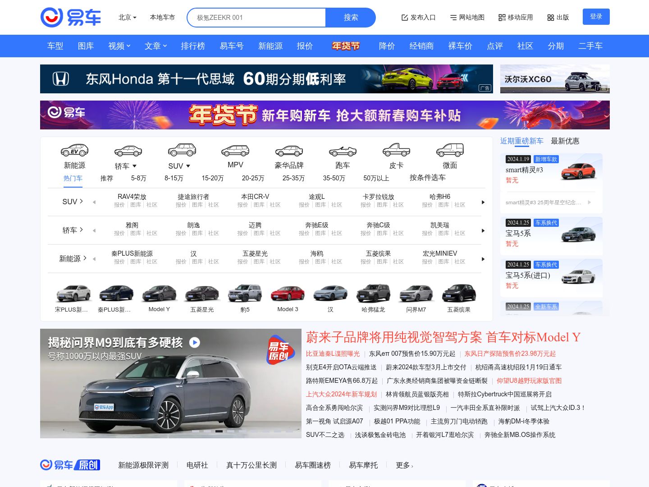This screenshot has height=487, width=649.
Task: Expand the 轿车 row heading chevron
Action: tap(82, 230)
